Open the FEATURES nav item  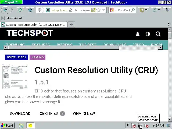click(x=41, y=44)
